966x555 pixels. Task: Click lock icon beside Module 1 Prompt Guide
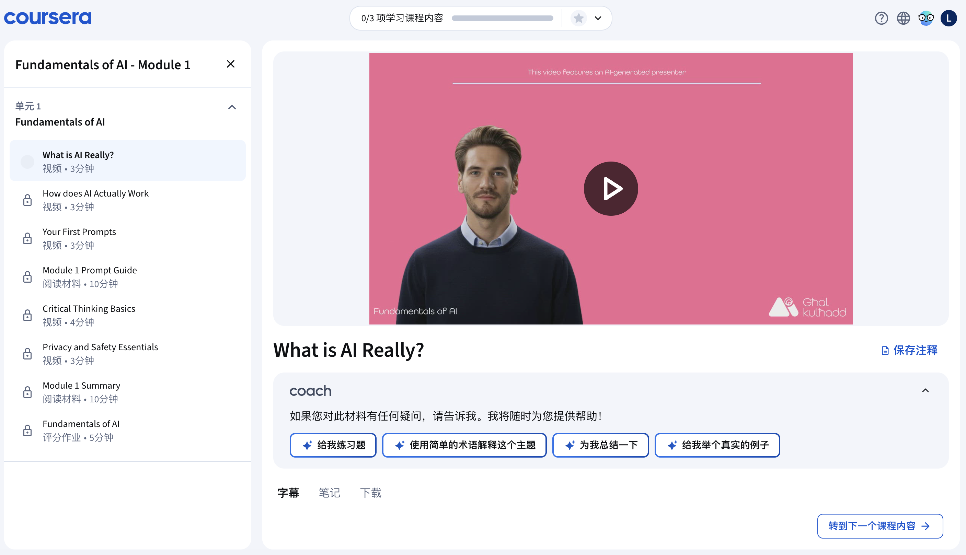point(27,277)
